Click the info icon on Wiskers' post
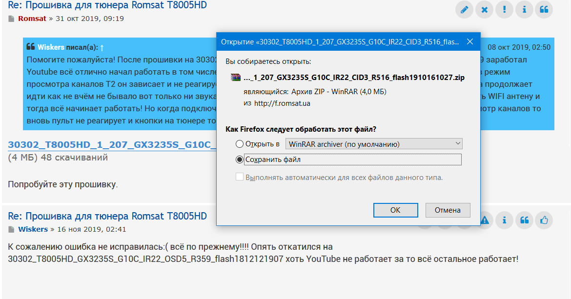This screenshot has height=299, width=571. [505, 220]
